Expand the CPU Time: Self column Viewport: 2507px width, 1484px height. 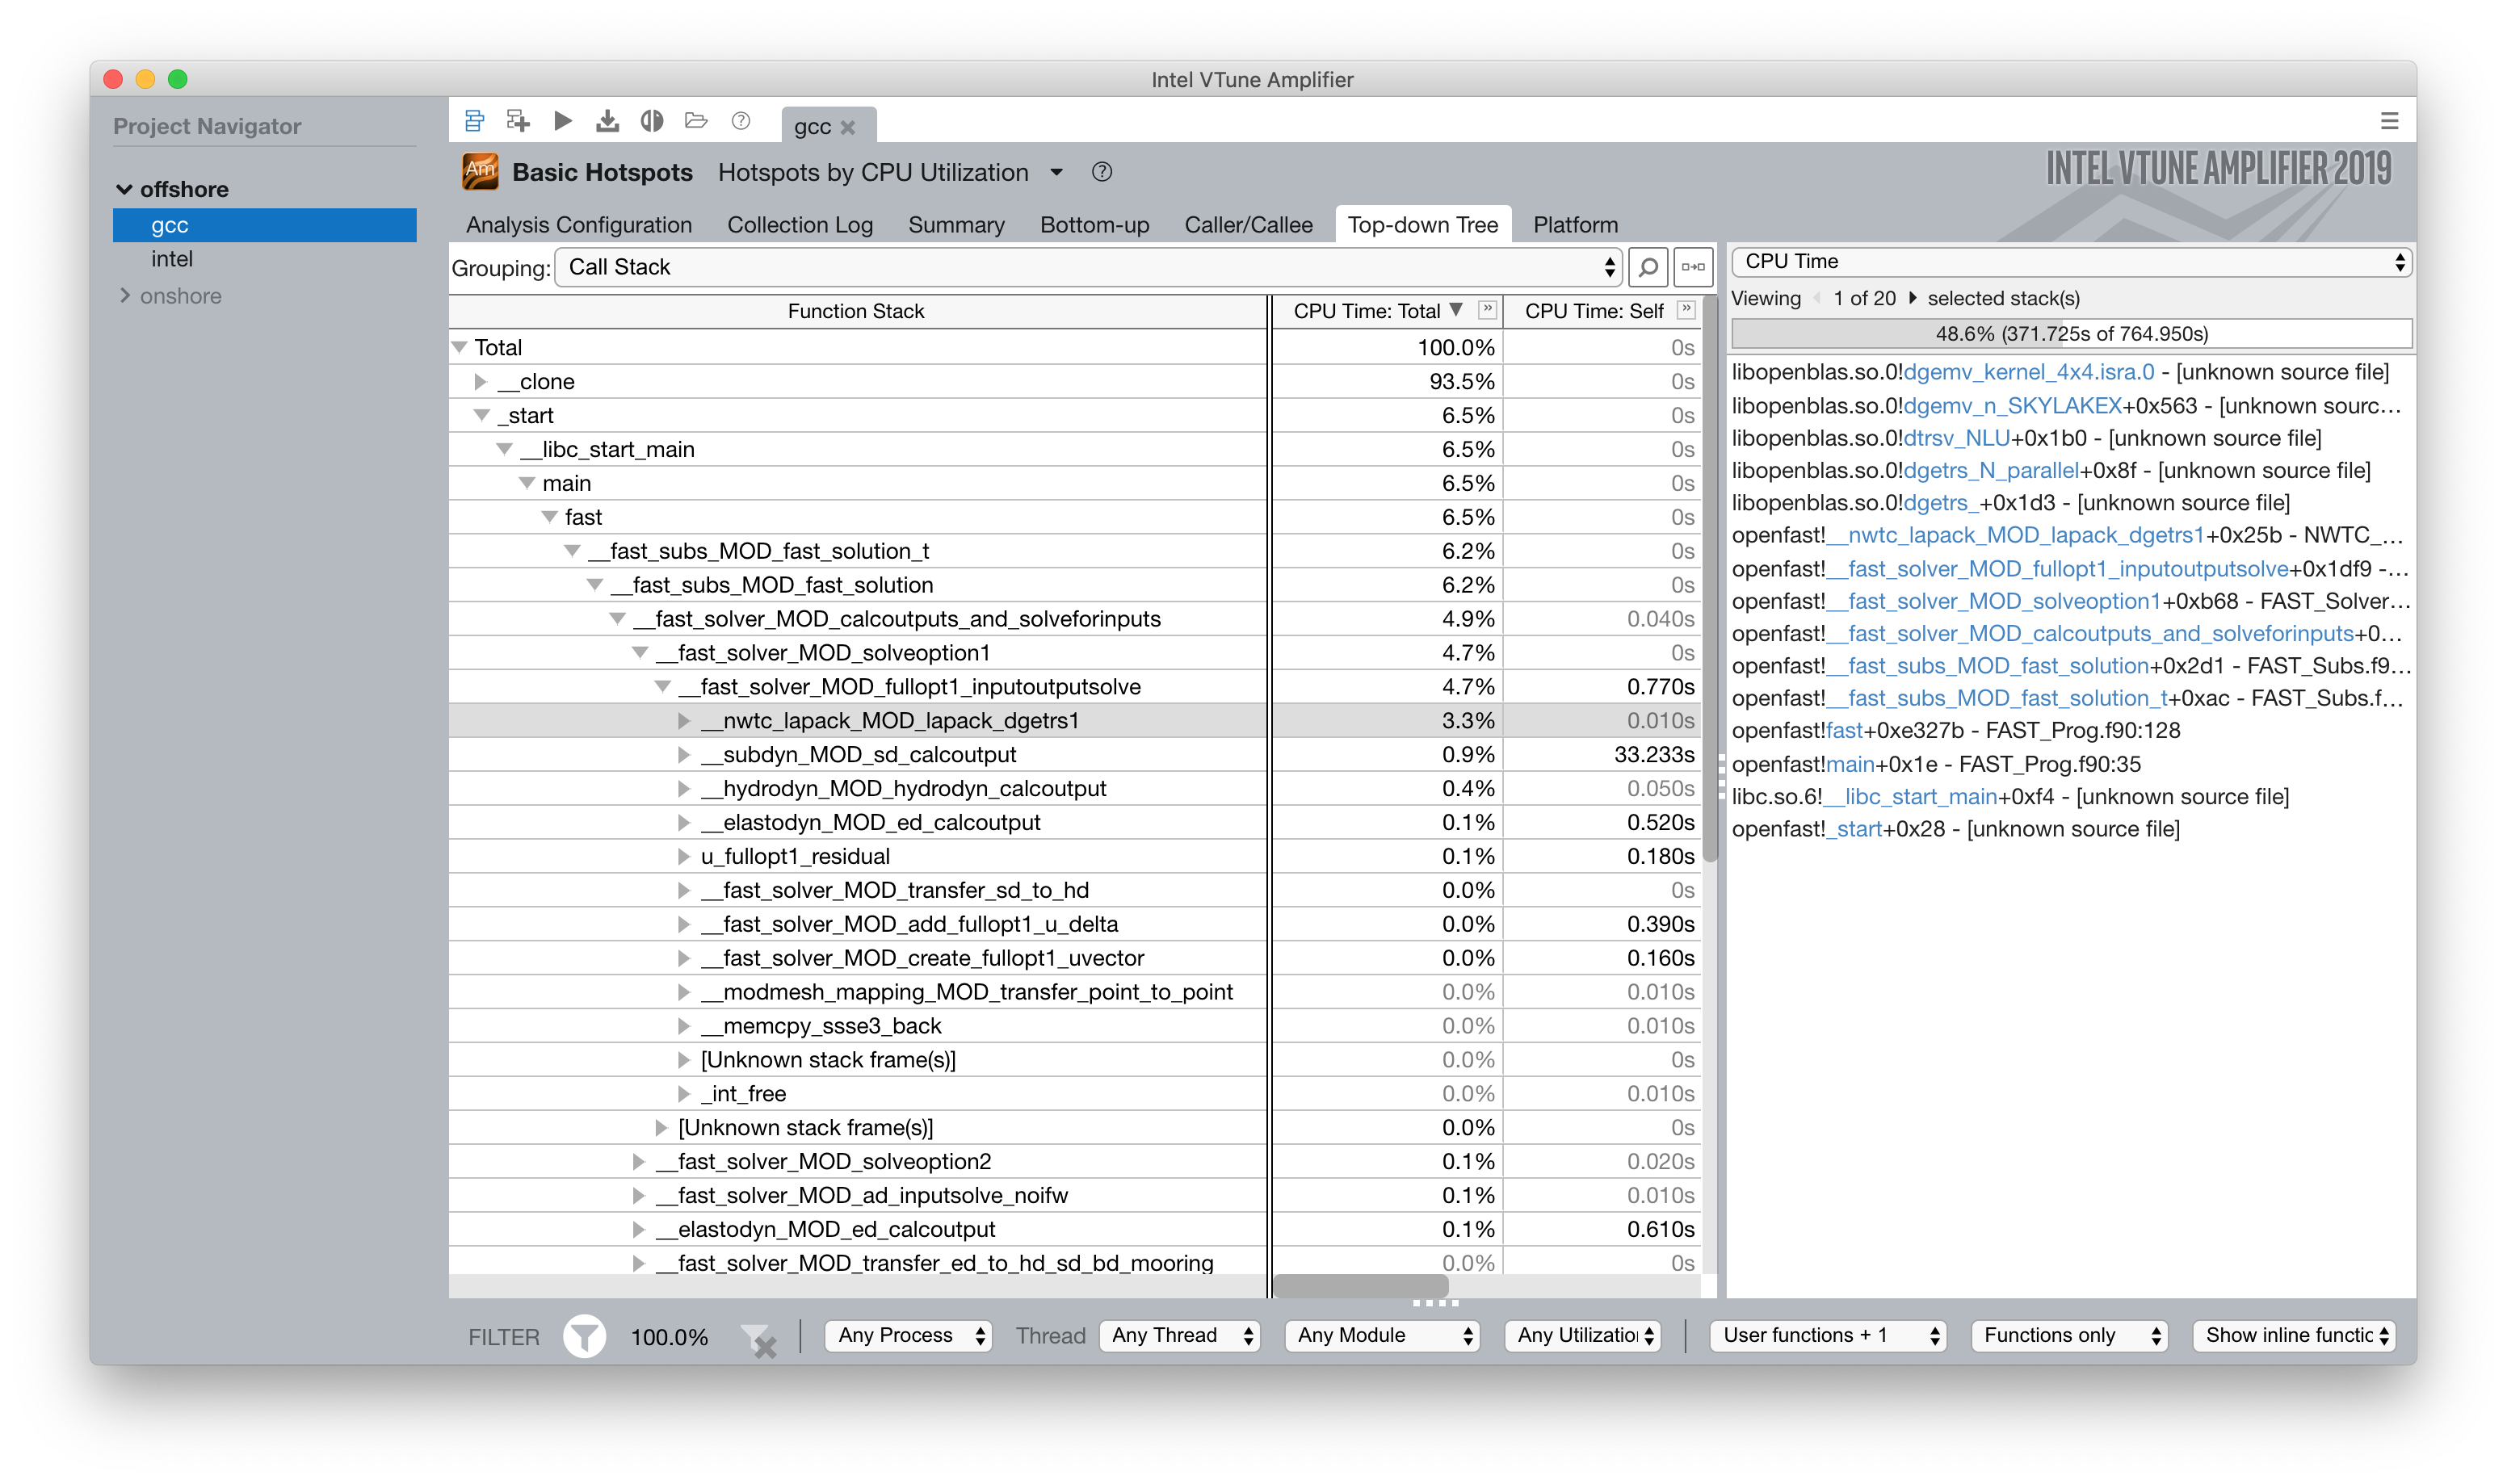click(x=1686, y=310)
